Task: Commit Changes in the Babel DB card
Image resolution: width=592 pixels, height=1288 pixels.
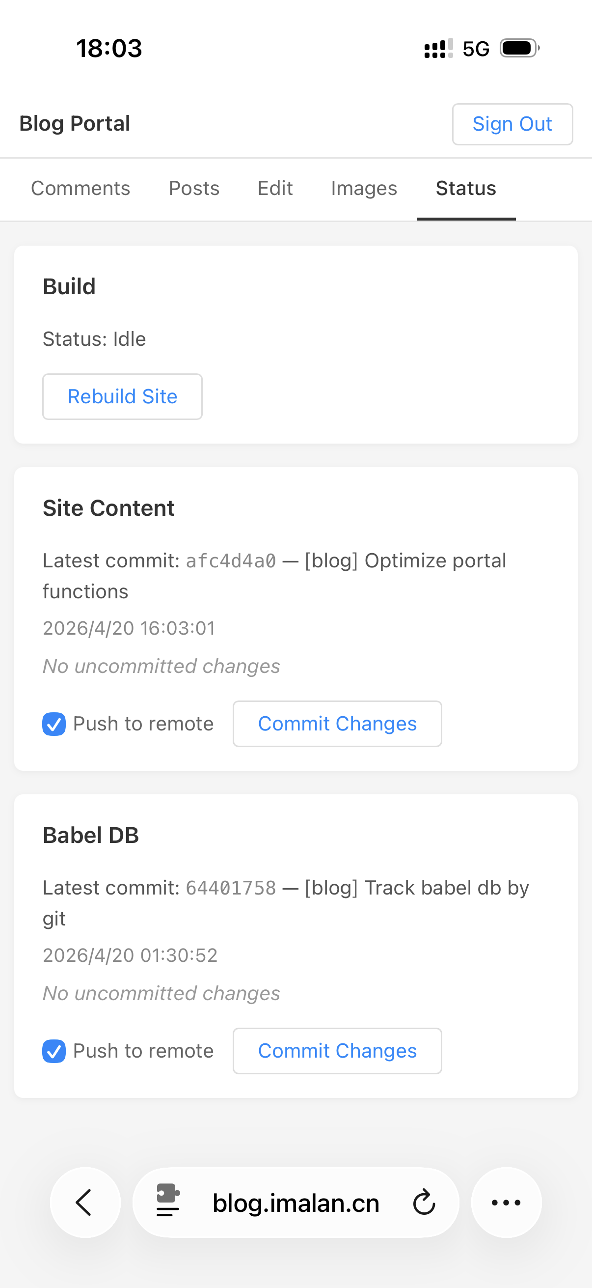Action: [337, 1051]
